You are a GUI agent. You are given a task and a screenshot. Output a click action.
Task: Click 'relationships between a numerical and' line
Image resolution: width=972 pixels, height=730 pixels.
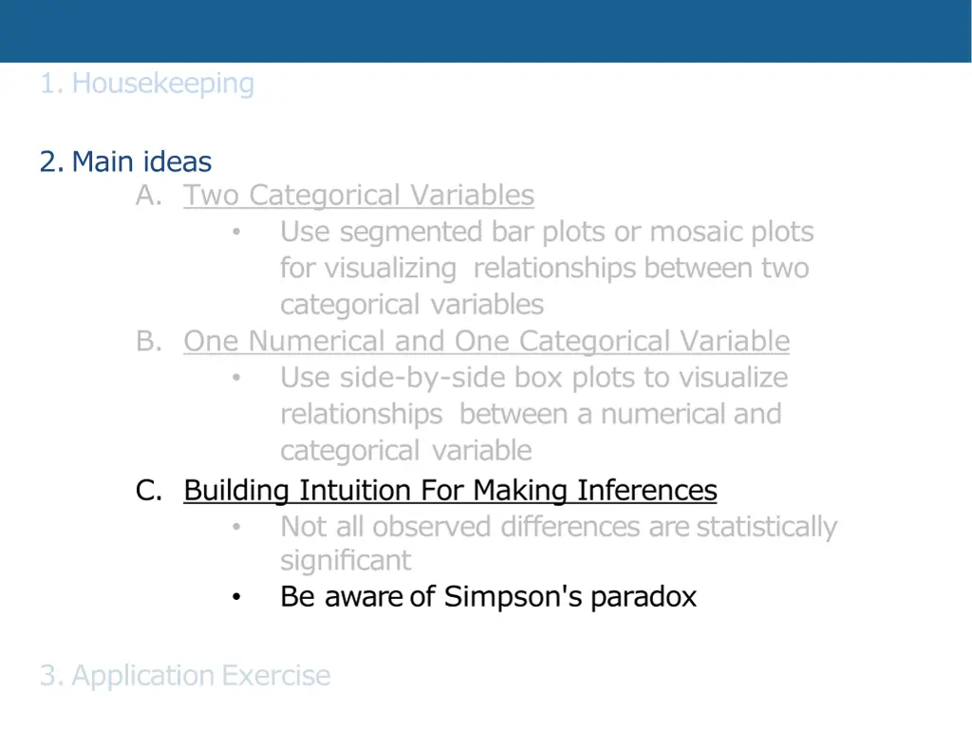(x=531, y=414)
